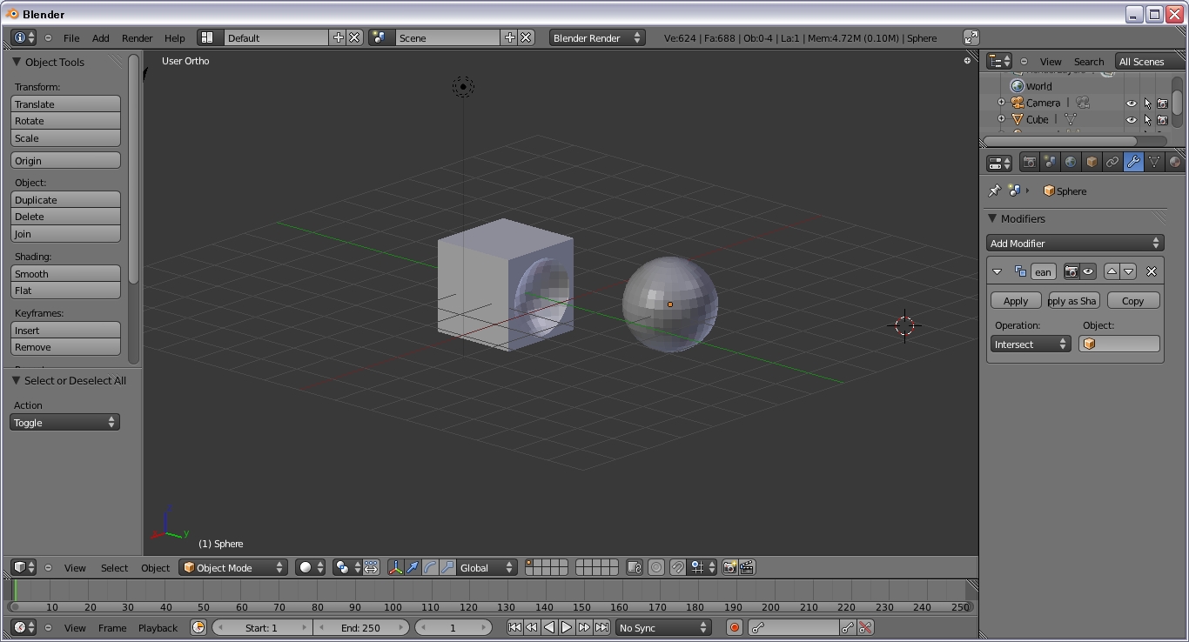The height and width of the screenshot is (642, 1189).
Task: Open the Render menu in the top bar
Action: [x=137, y=37]
